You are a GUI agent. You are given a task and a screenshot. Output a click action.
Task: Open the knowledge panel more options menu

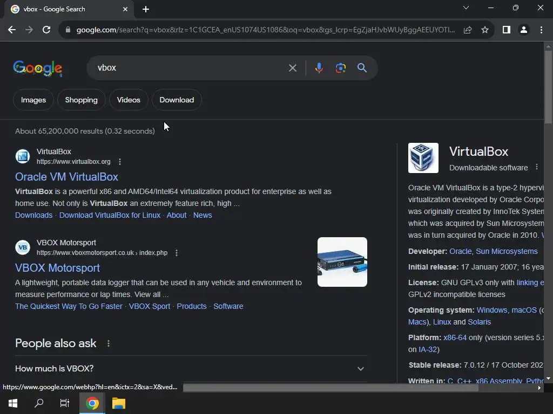537,167
